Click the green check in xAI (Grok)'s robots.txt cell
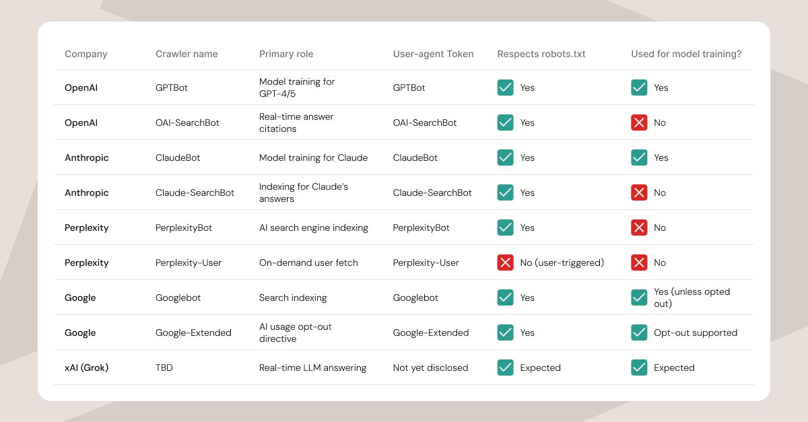The height and width of the screenshot is (422, 808). point(505,367)
